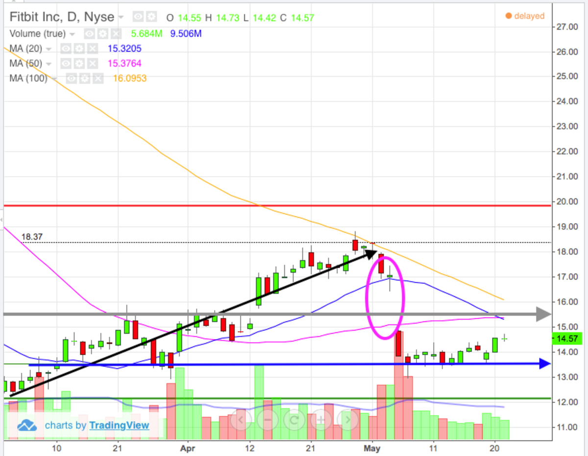588x456 pixels.
Task: Hide the MA (50) moving average via eye icon
Action: coord(66,63)
